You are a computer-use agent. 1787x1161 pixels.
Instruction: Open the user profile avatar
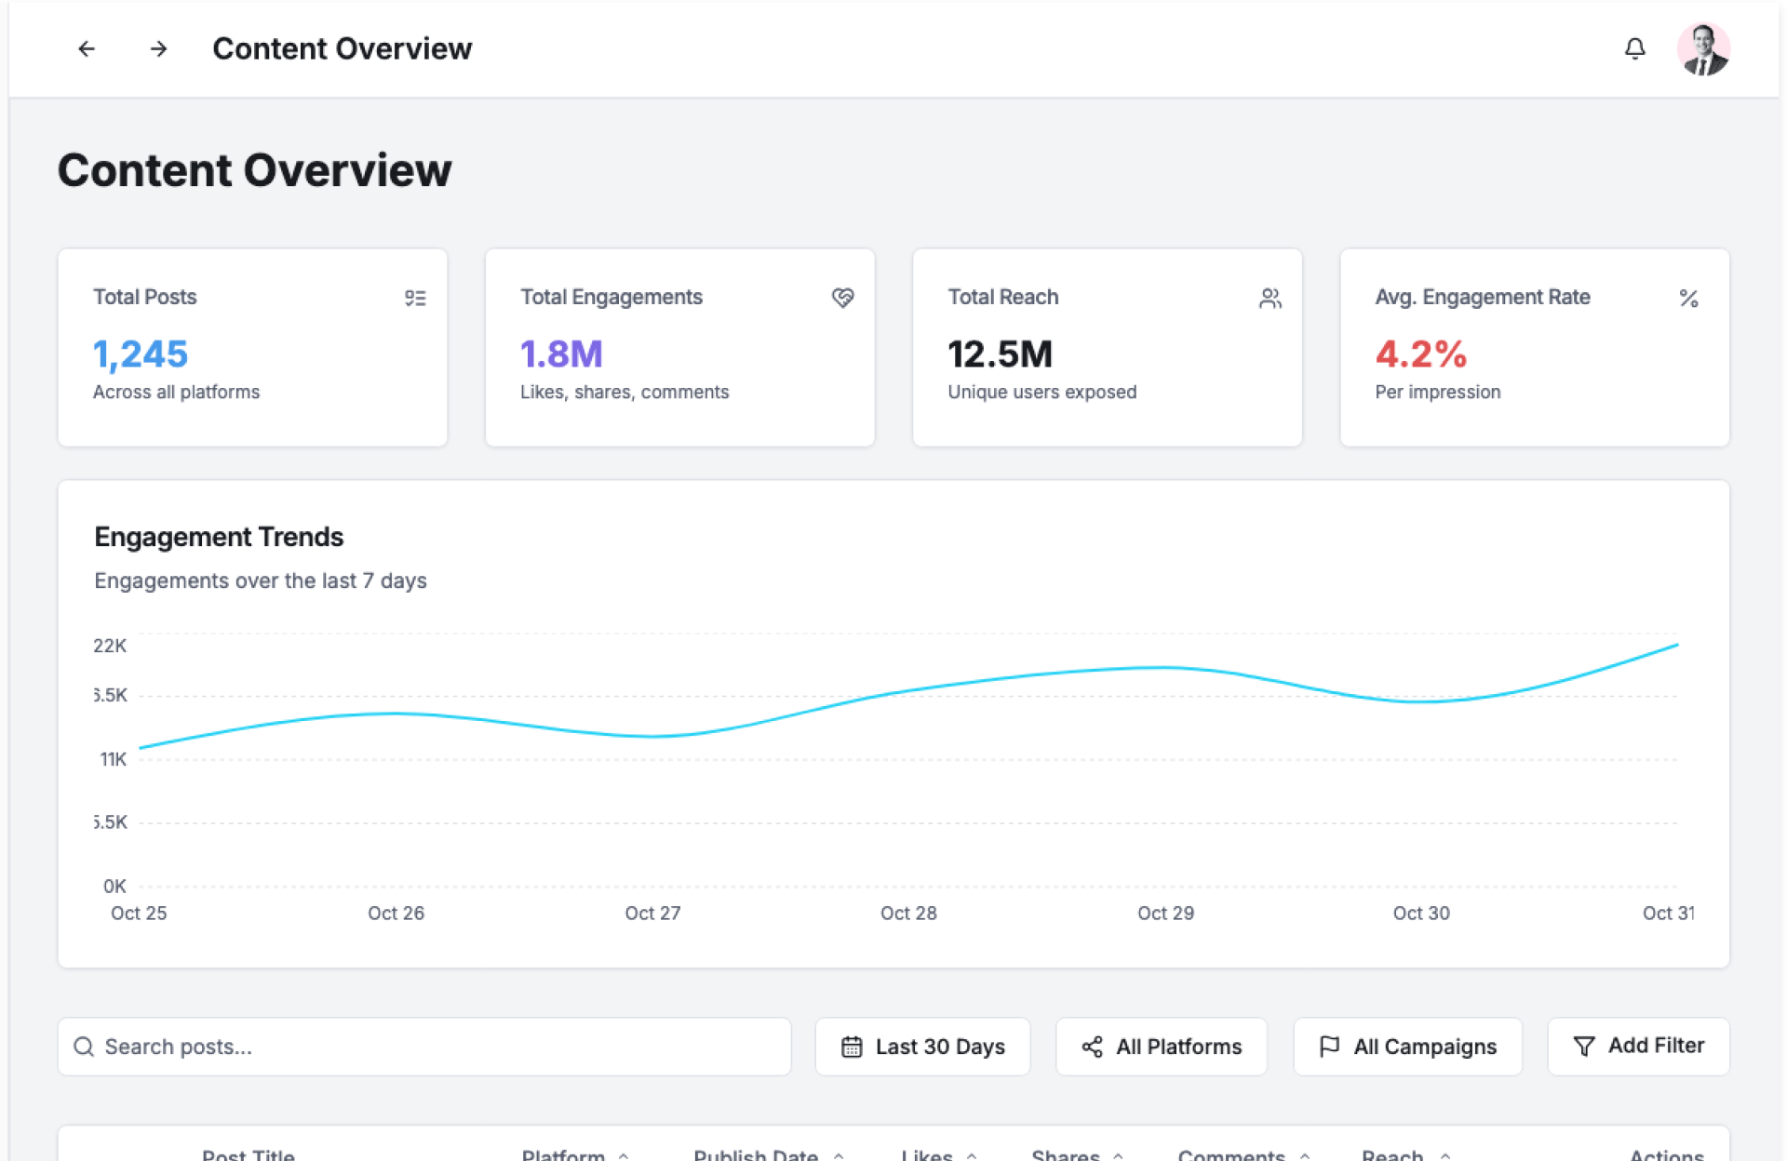pyautogui.click(x=1702, y=49)
